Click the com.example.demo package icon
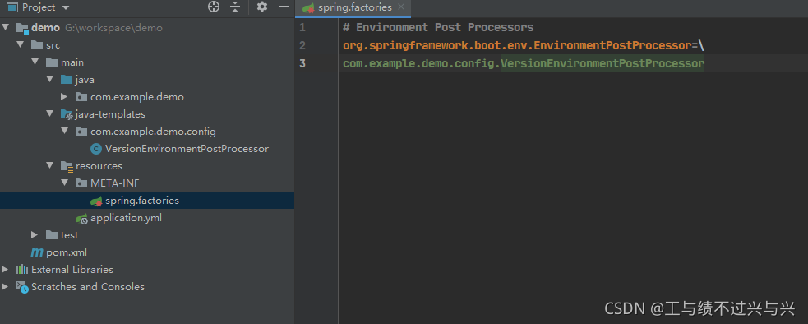 (81, 97)
